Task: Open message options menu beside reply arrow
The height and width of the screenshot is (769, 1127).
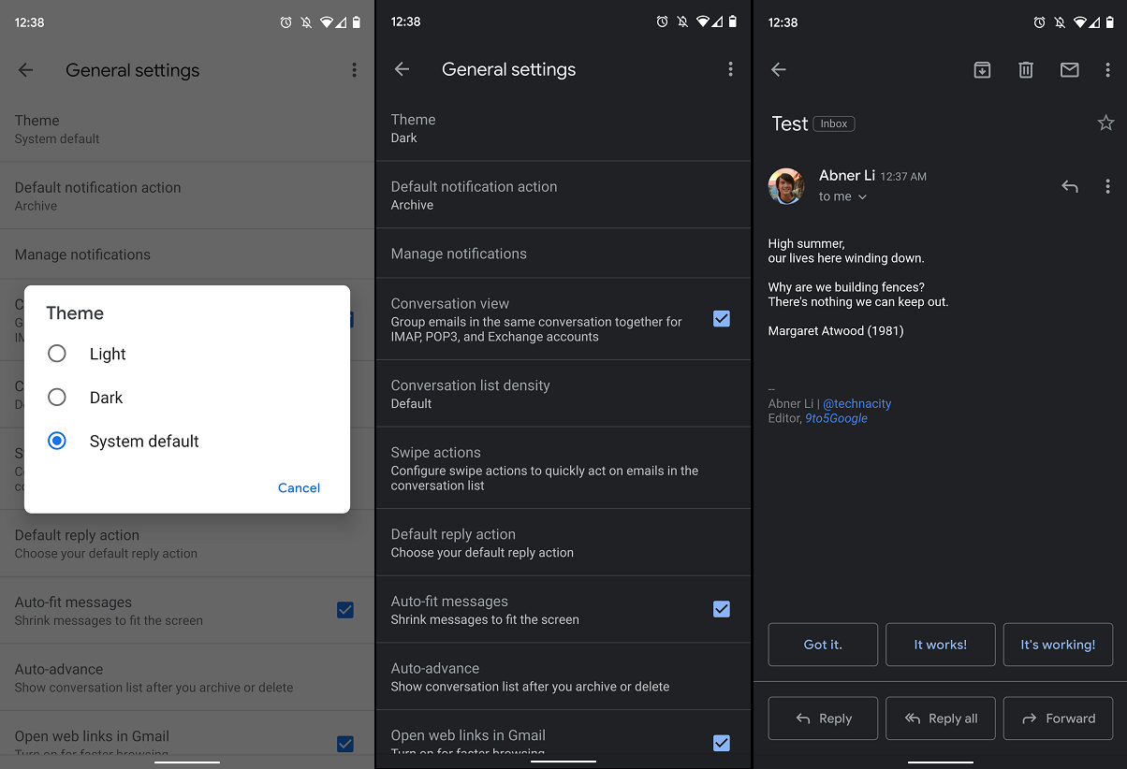Action: pos(1107,186)
